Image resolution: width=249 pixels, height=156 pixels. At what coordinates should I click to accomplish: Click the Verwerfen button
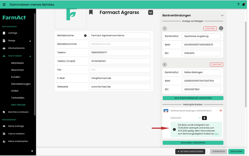click(218, 152)
